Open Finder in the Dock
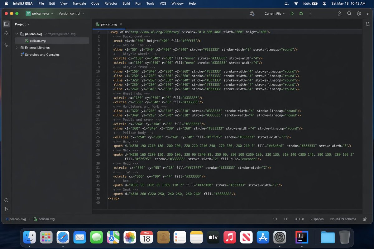This screenshot has width=374, height=249. click(30, 237)
